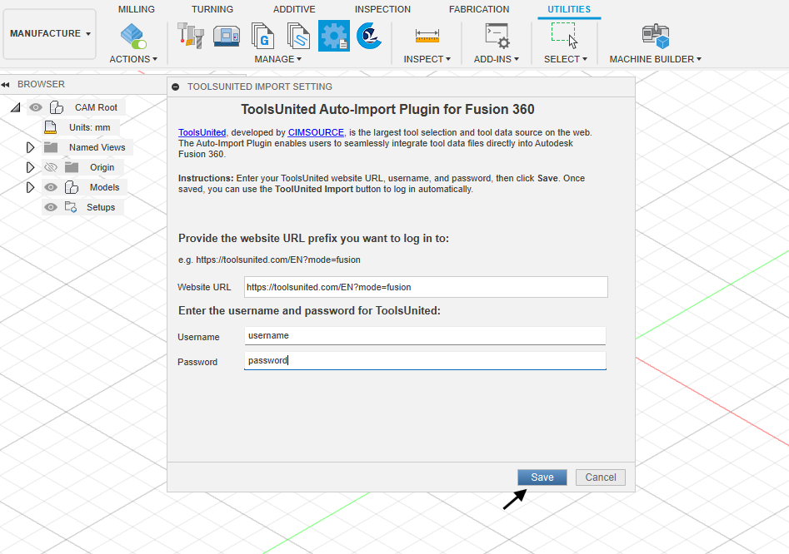Click the Browser panel header text
This screenshot has height=554, width=789.
click(x=42, y=84)
